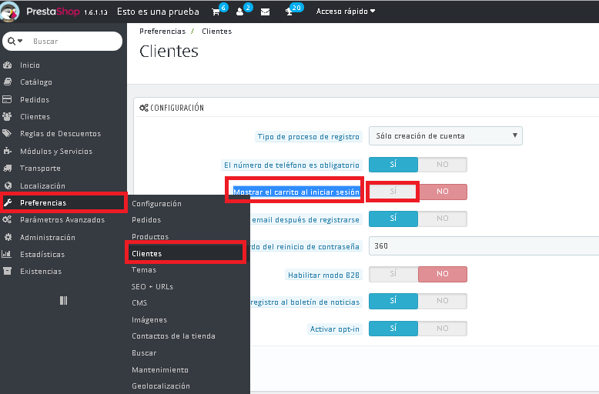Open Tipo de proceso de registro dropdown
This screenshot has height=394, width=599.
(x=445, y=136)
